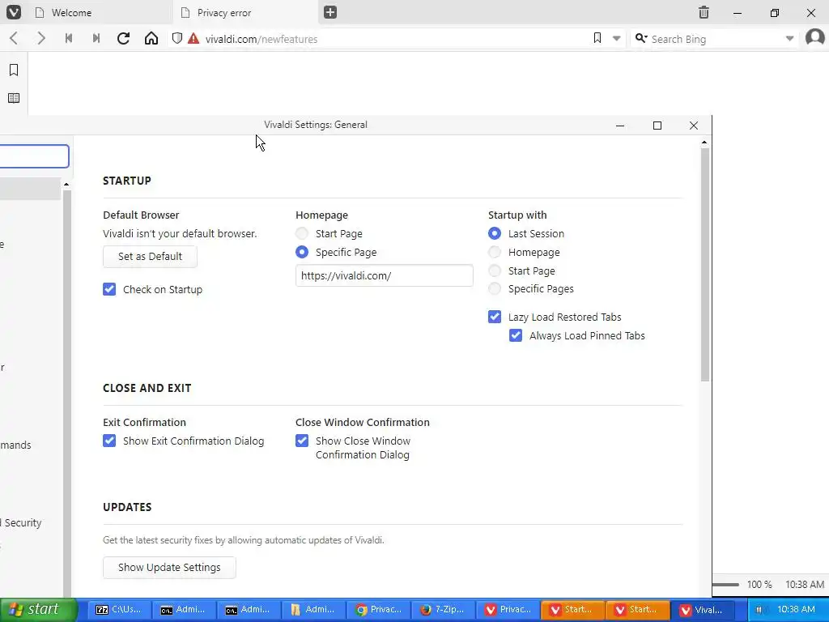Click the homepage URL input field
The width and height of the screenshot is (829, 622).
tap(385, 275)
